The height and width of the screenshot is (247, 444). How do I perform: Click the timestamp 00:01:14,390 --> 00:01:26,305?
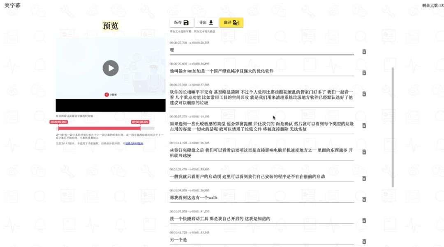point(190,143)
